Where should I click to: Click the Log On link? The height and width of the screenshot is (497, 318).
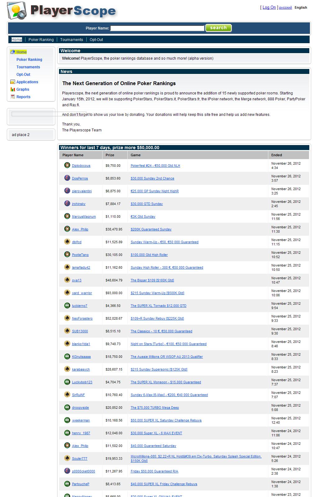point(269,7)
